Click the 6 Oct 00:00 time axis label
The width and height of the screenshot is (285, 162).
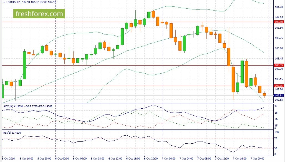(x=62, y=159)
